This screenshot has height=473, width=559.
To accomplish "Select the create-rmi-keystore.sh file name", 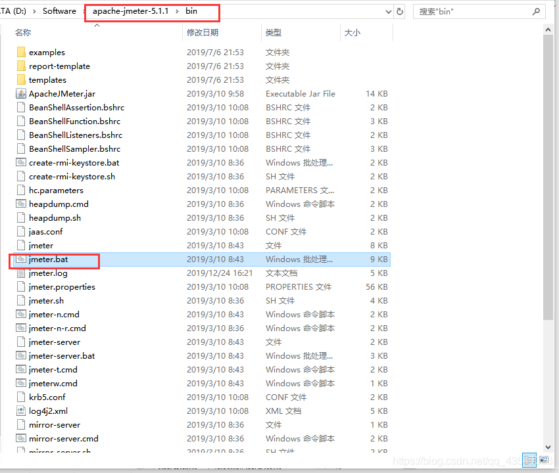I will point(72,176).
